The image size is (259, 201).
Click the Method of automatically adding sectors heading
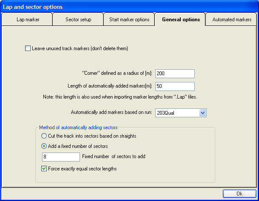(x=78, y=127)
